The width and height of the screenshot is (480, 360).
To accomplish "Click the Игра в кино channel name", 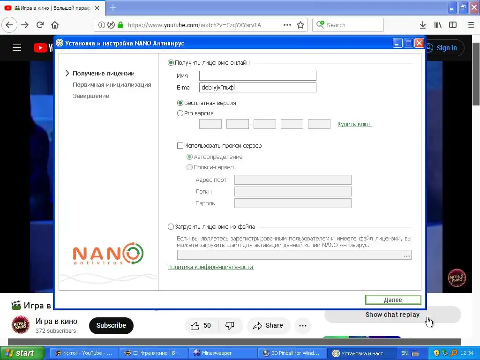I will tap(57, 322).
